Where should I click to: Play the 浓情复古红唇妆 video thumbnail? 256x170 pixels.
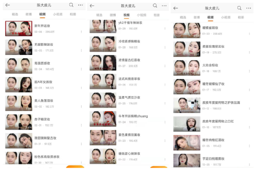tap(103, 63)
